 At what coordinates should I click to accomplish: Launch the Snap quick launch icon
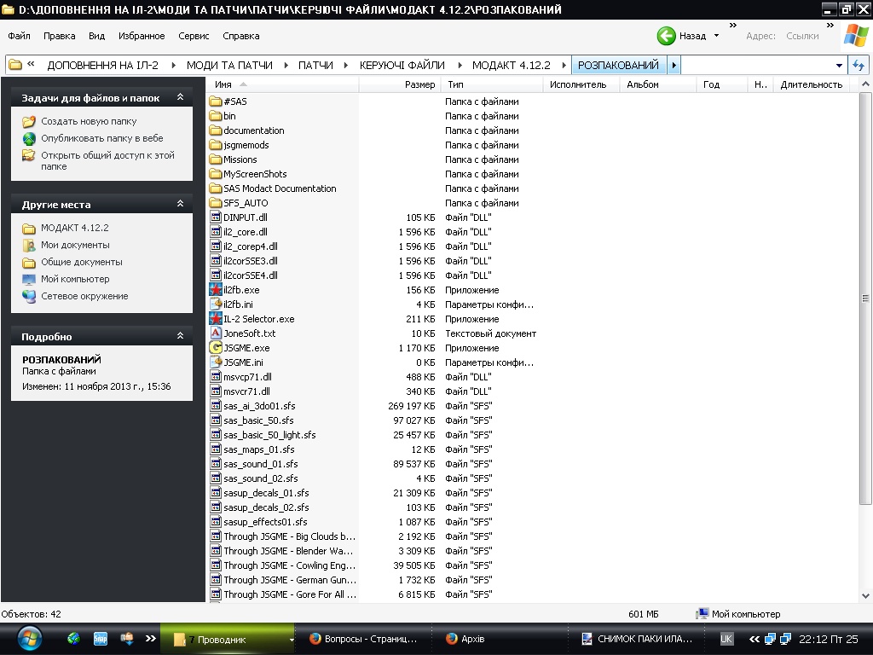tap(101, 639)
